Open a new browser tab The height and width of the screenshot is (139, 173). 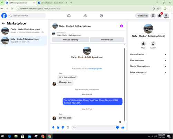pyautogui.click(x=71, y=3)
